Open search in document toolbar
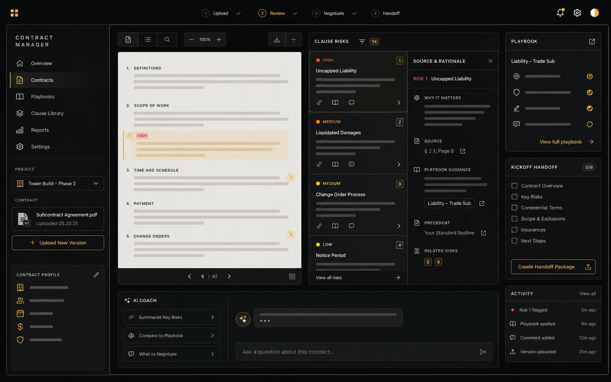The height and width of the screenshot is (382, 611). tap(167, 39)
